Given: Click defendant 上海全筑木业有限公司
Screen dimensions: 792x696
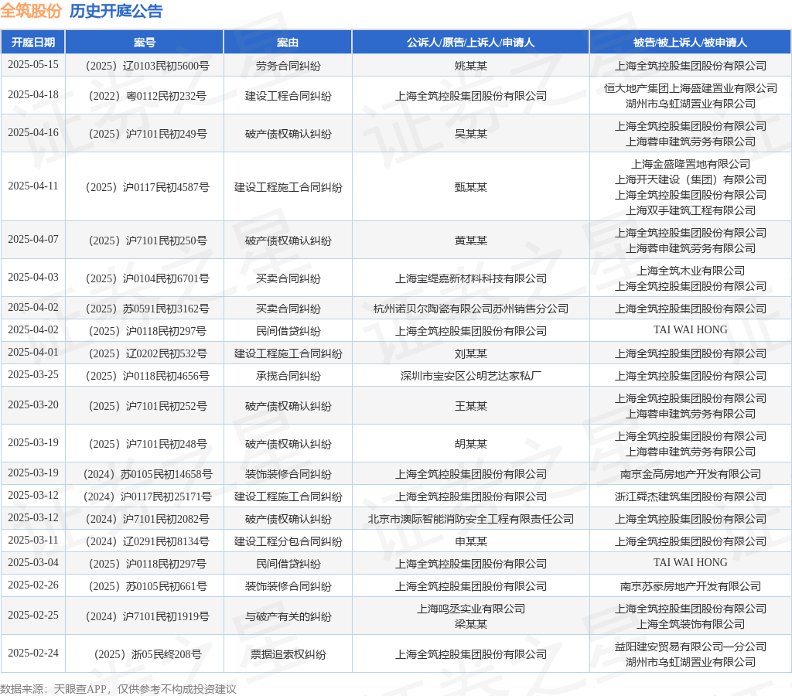Looking at the screenshot, I should (691, 271).
